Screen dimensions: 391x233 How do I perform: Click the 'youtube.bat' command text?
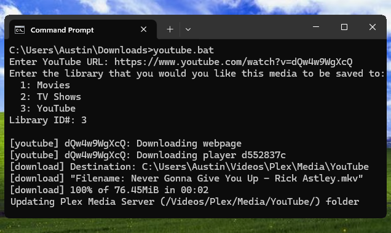tap(183, 50)
